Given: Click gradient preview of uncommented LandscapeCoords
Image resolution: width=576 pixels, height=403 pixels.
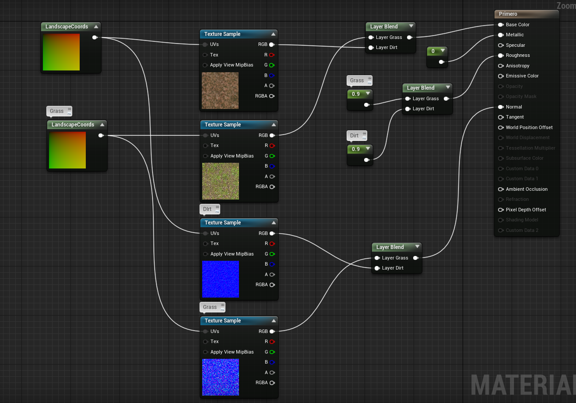Looking at the screenshot, I should click(x=61, y=52).
